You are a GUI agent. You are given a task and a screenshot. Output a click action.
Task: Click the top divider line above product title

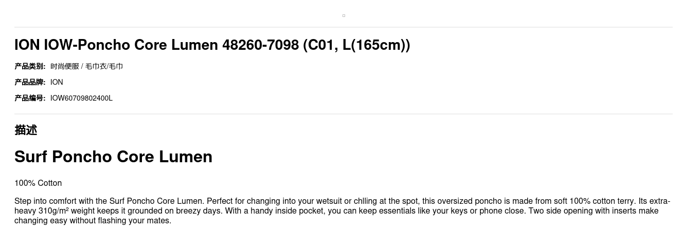344,27
